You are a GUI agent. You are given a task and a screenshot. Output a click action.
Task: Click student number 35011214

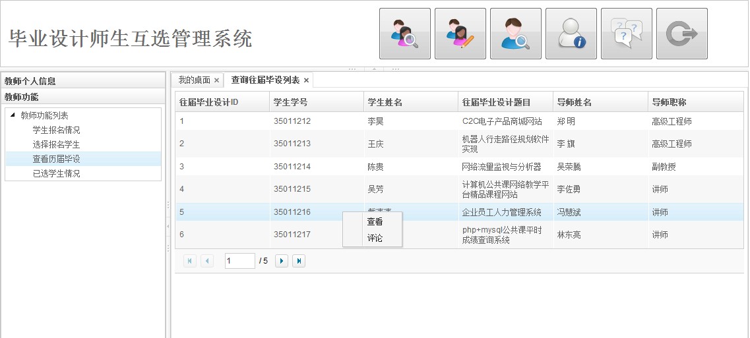(292, 167)
